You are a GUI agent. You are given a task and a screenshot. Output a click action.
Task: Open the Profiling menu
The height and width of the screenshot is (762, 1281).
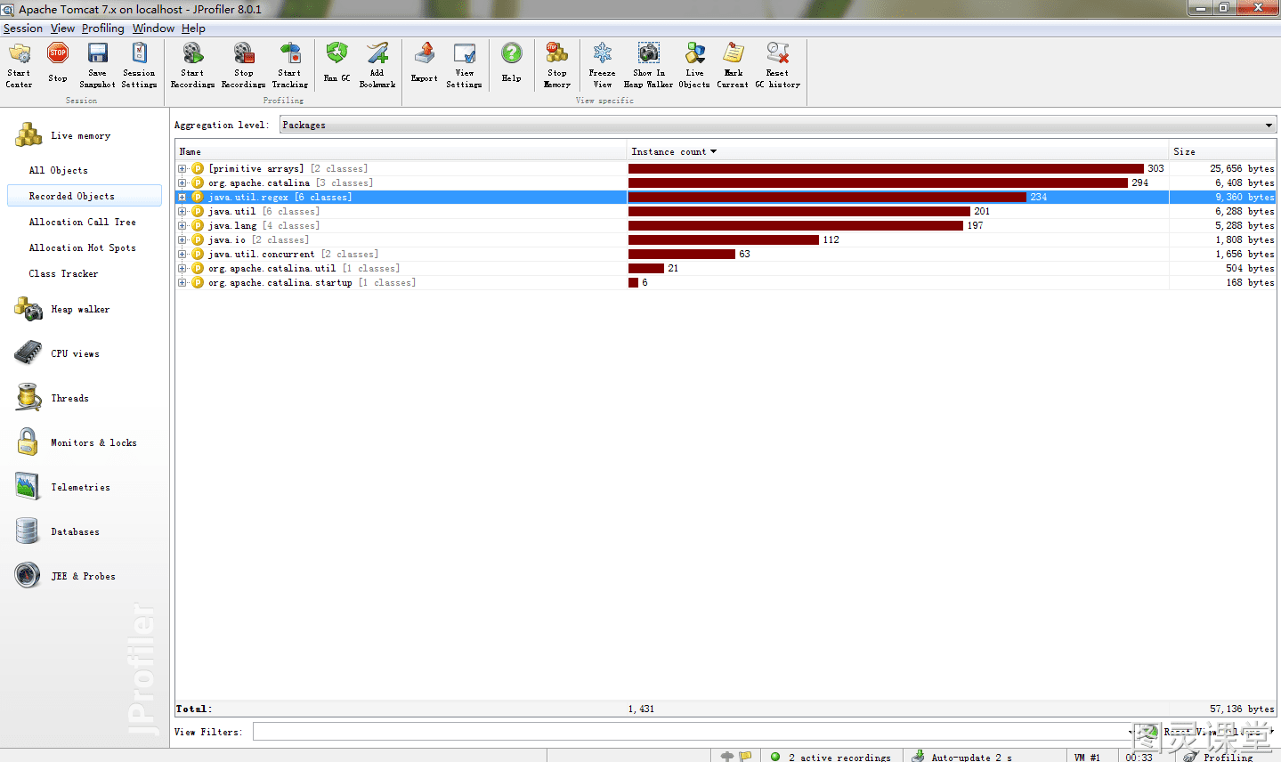103,28
